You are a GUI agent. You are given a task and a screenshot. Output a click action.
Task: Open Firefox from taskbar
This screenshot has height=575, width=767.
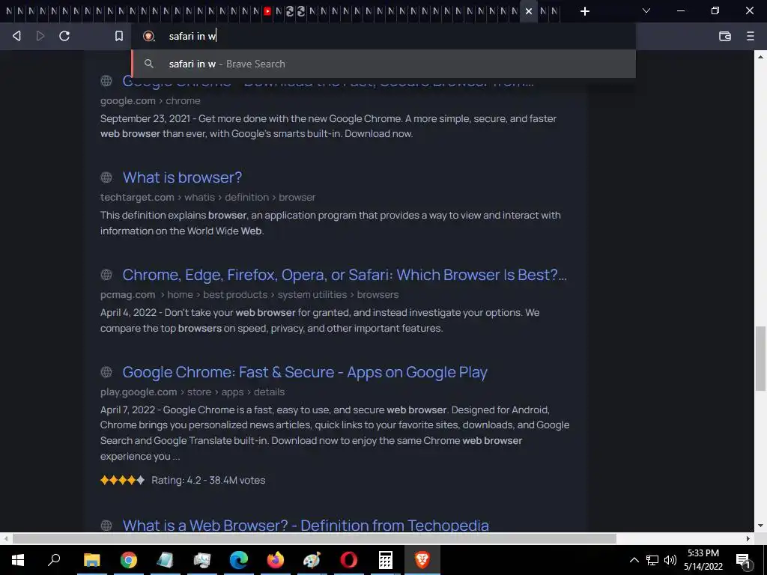click(x=276, y=560)
